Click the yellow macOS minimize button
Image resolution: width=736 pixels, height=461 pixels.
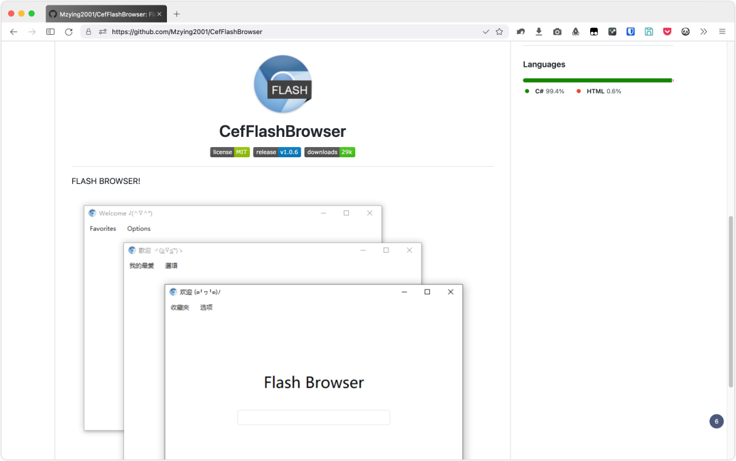coord(22,14)
